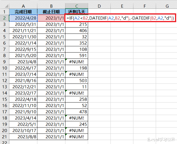Select row 9 header
Screen dimensions: 177x144
[5, 62]
